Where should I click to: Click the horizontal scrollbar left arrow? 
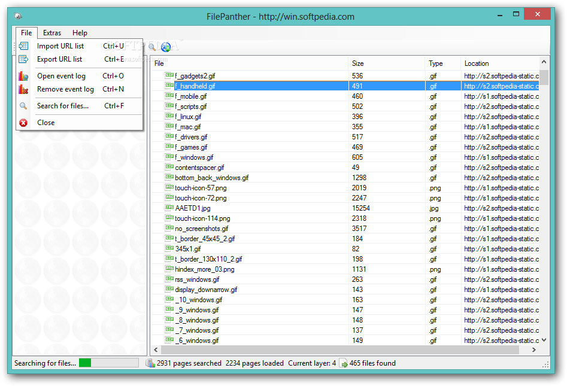pyautogui.click(x=156, y=350)
